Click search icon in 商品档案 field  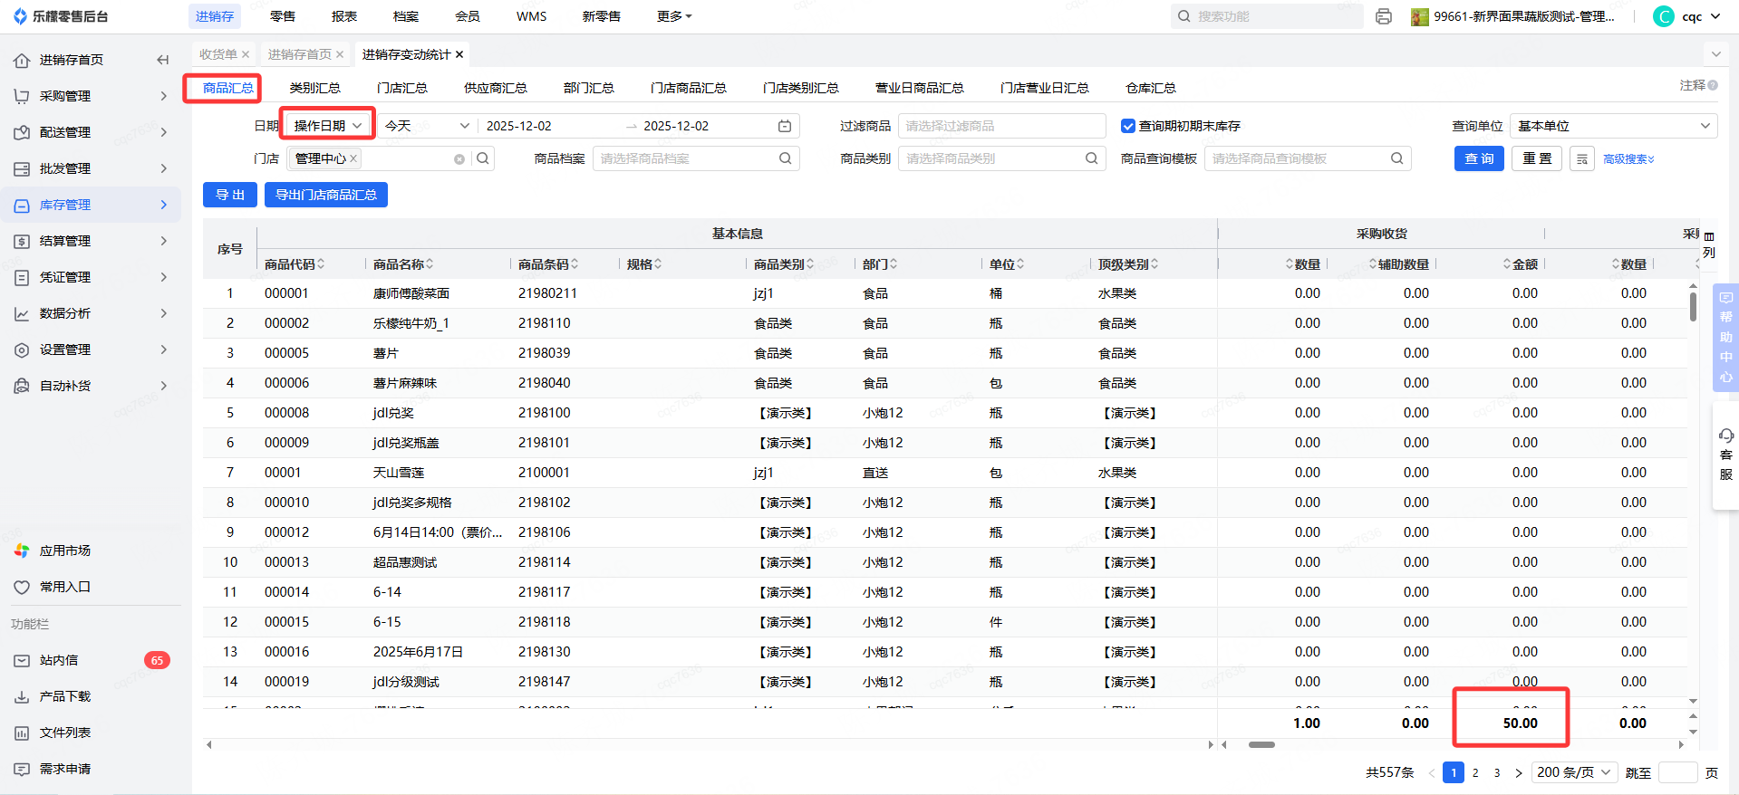(x=785, y=158)
